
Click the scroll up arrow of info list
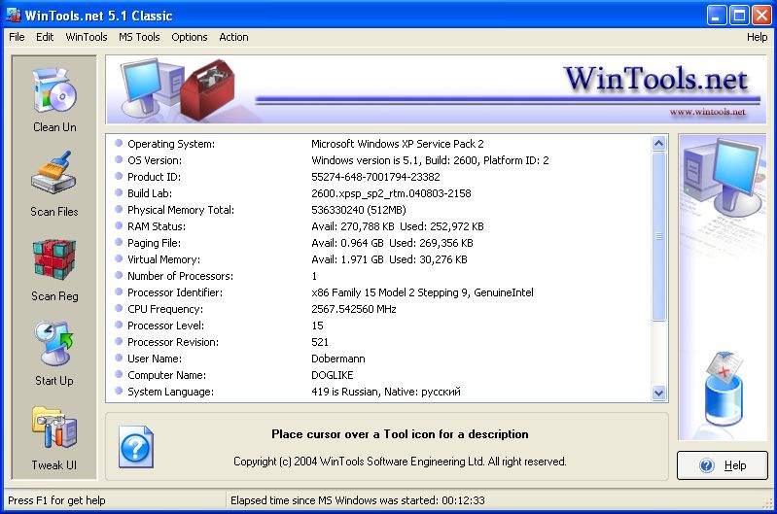pyautogui.click(x=658, y=144)
